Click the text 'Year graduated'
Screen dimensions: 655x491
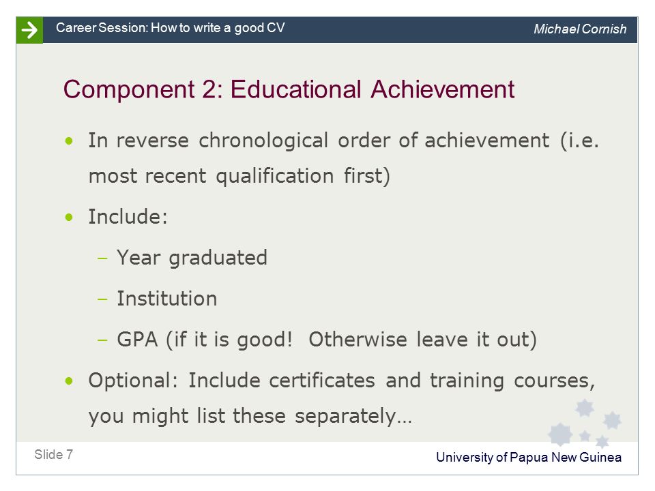pos(192,258)
